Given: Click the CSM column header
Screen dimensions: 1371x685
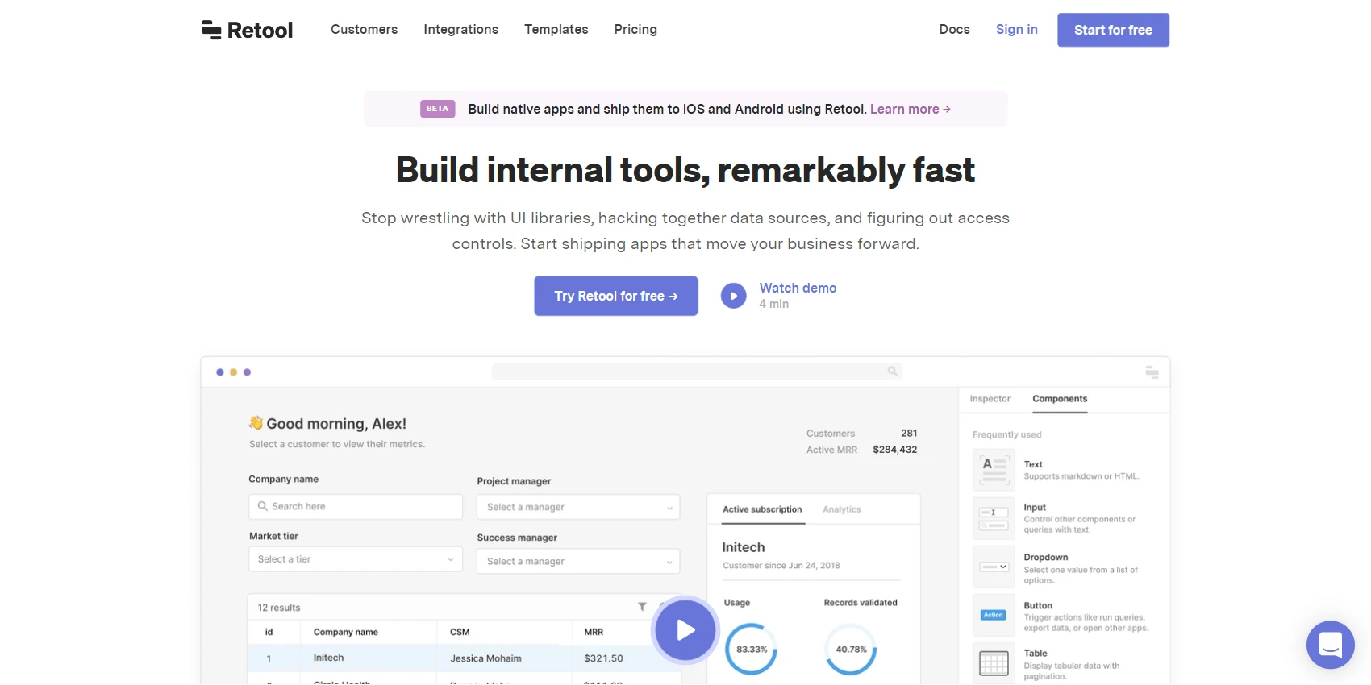Looking at the screenshot, I should tap(460, 632).
